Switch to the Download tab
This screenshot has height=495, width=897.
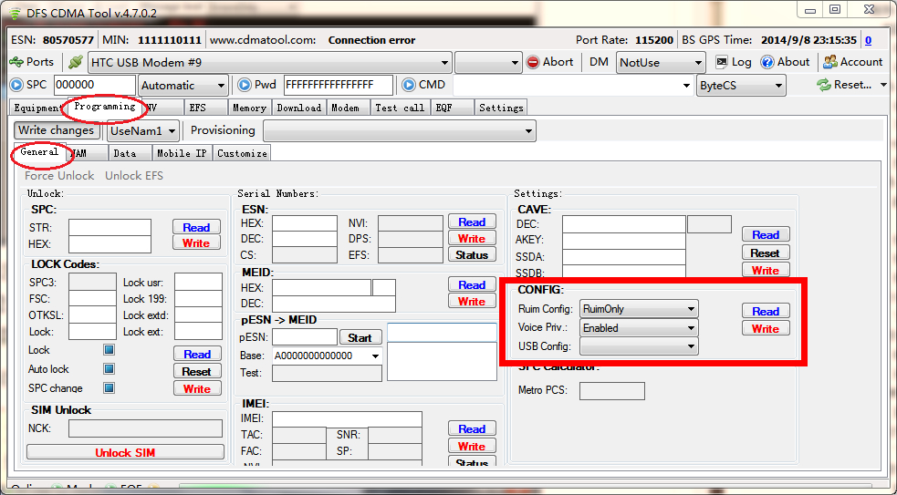pyautogui.click(x=298, y=108)
